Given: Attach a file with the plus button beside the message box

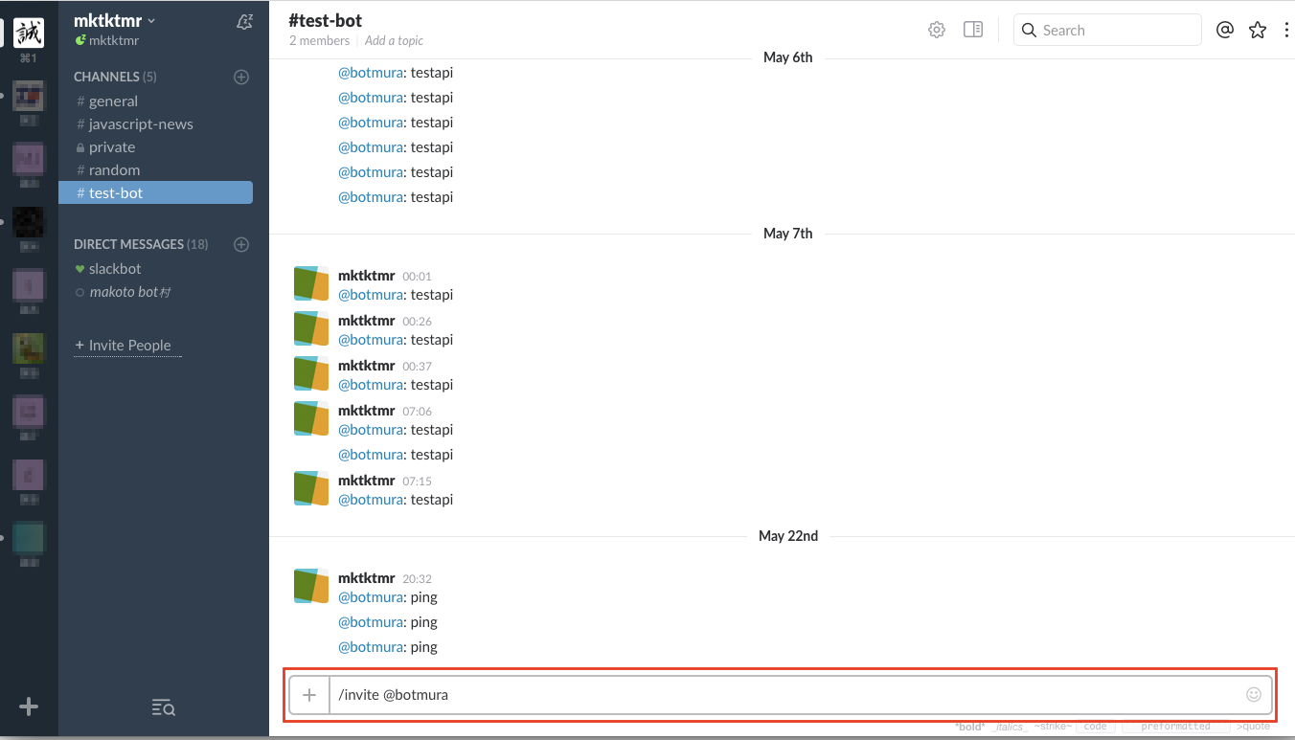Looking at the screenshot, I should [309, 695].
